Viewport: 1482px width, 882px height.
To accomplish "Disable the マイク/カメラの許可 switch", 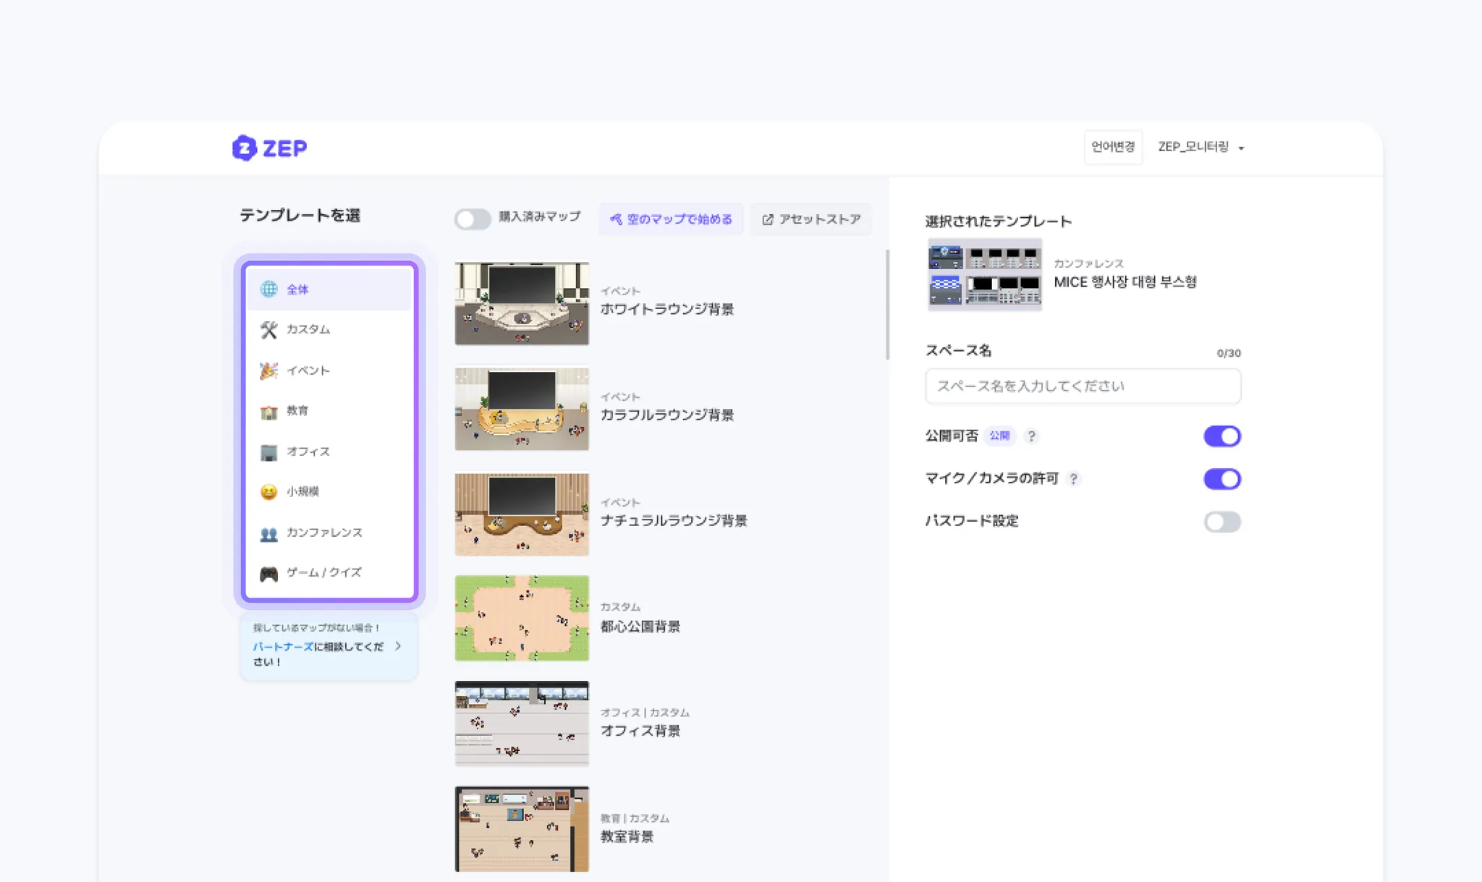I will (x=1221, y=478).
